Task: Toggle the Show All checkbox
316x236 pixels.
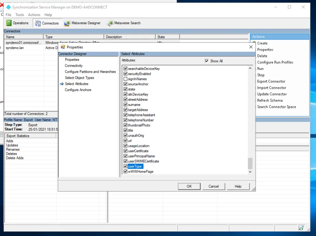Action: pyautogui.click(x=207, y=61)
